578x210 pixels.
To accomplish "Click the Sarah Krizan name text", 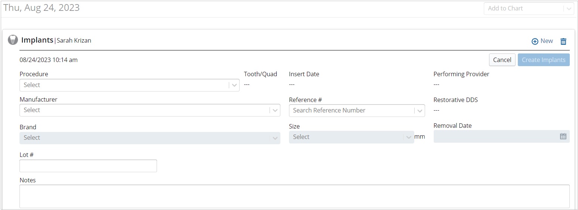I will pos(74,40).
